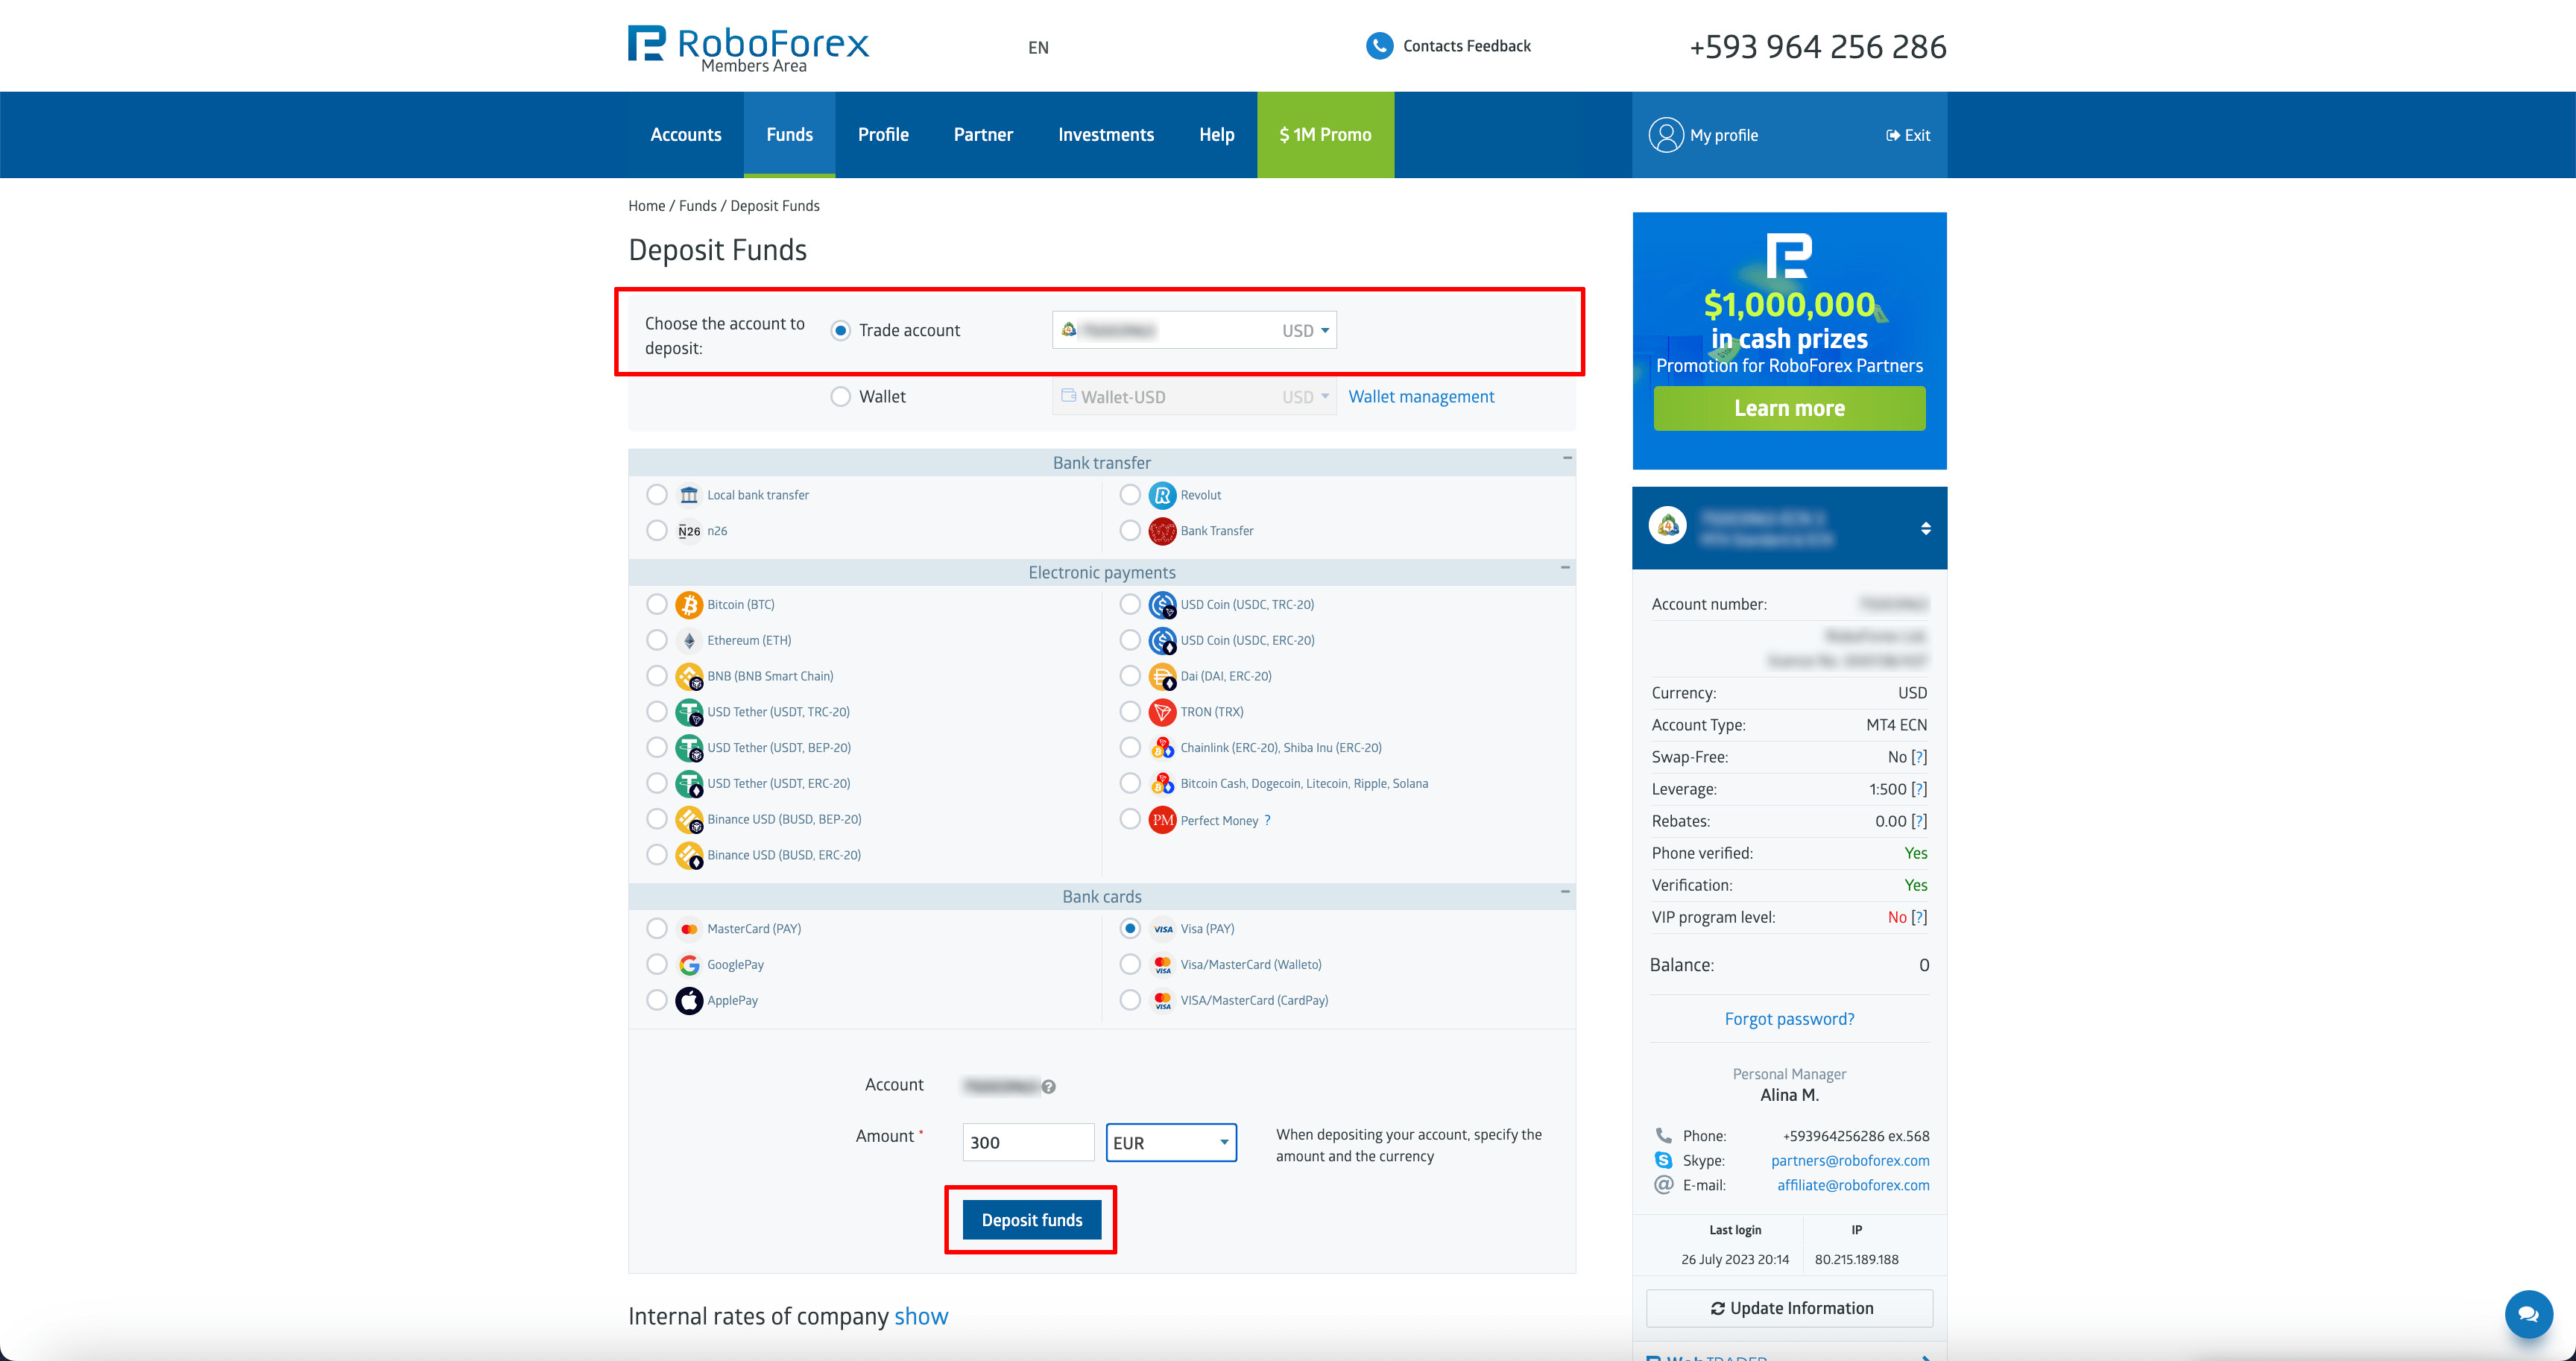Image resolution: width=2576 pixels, height=1361 pixels.
Task: Choose Local bank transfer radio option
Action: (657, 495)
